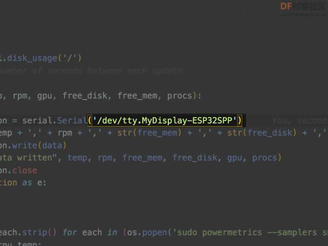This screenshot has height=246, width=328.
Task: Click the close method text
Action: coord(25,170)
